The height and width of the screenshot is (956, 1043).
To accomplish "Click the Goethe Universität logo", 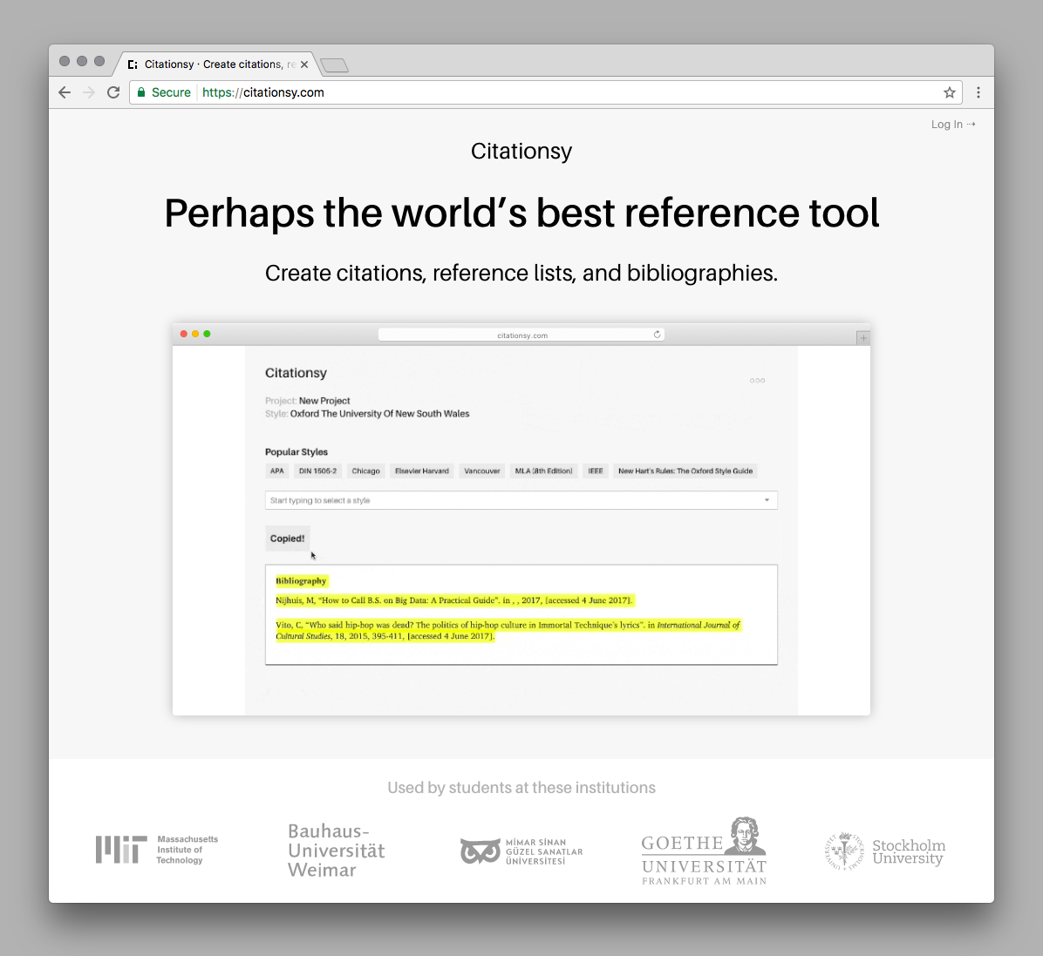I will point(704,850).
